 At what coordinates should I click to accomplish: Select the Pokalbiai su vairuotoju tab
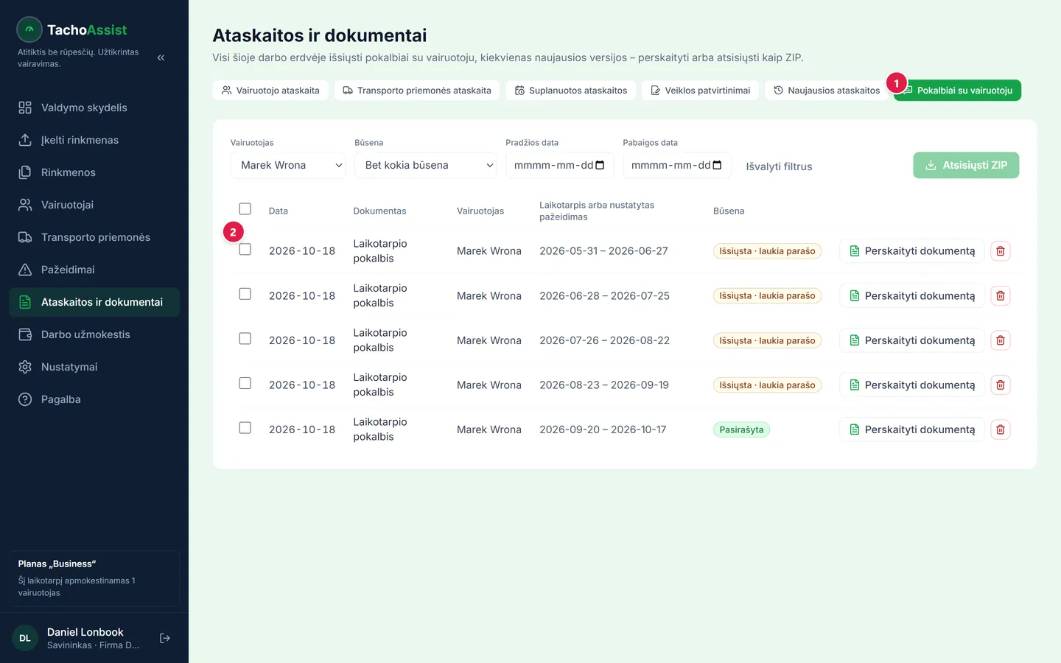click(x=958, y=91)
